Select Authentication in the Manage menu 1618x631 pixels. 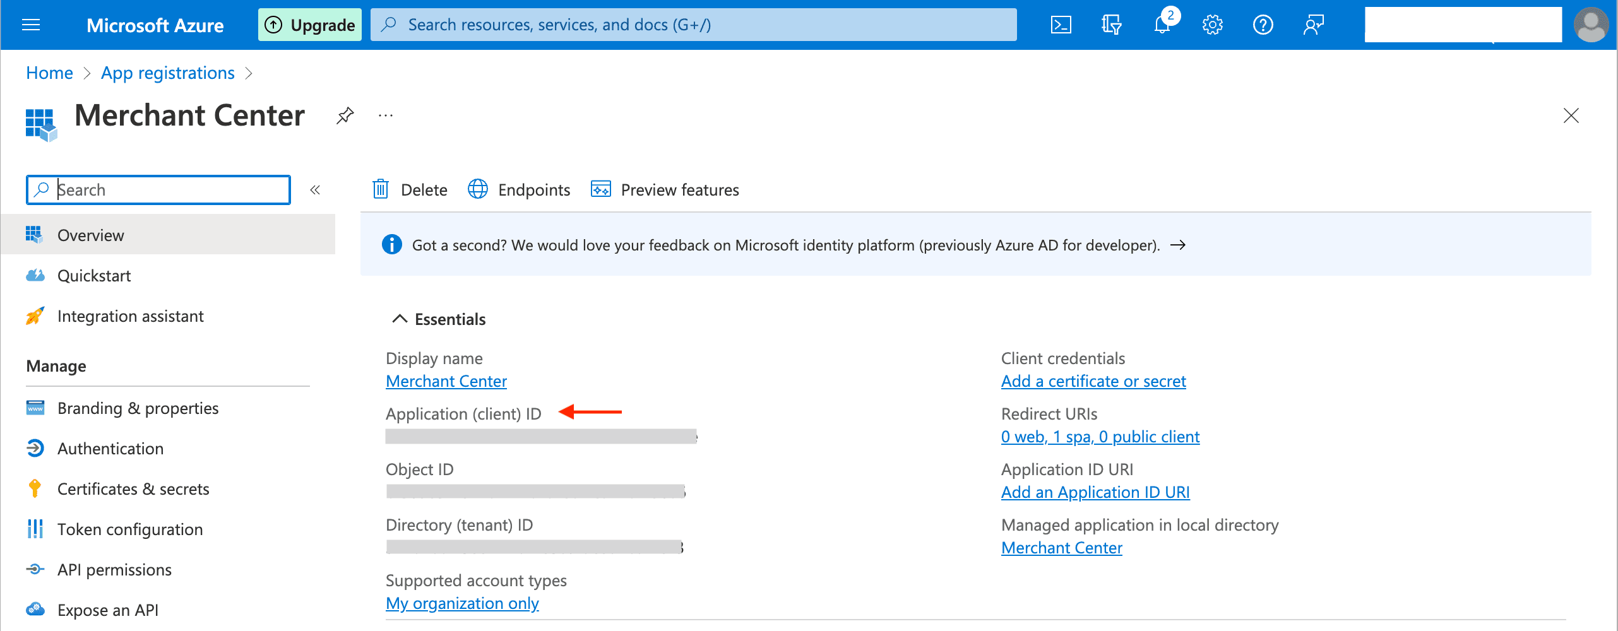tap(110, 449)
